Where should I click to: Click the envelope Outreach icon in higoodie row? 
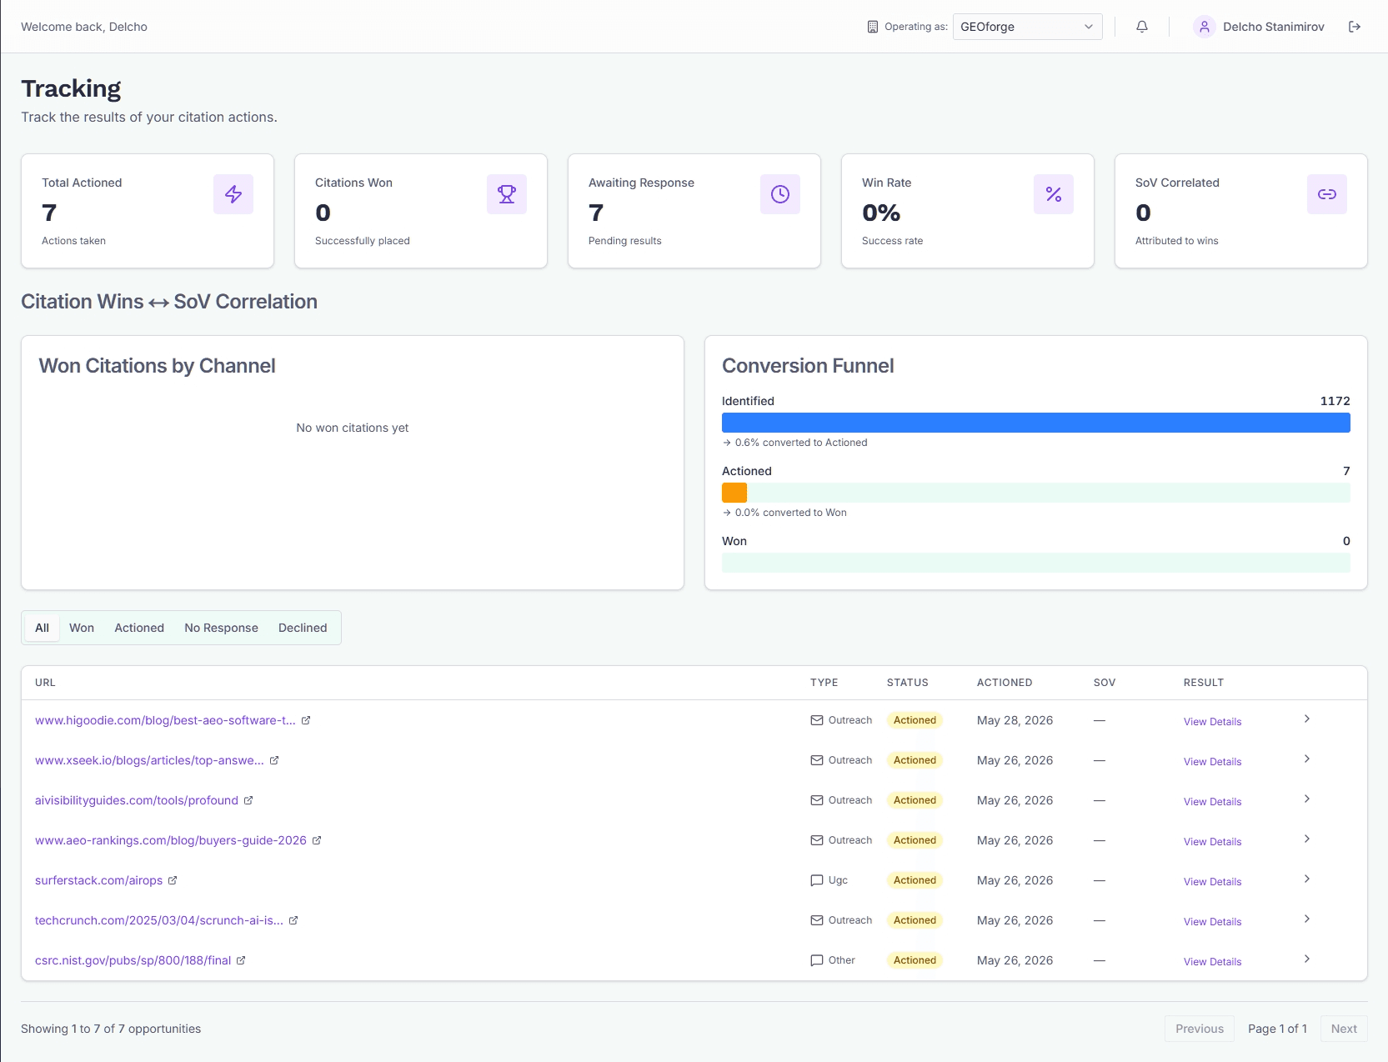pos(817,720)
